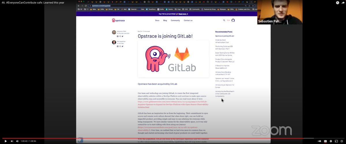Screen dimensions: 346x144
Task: Exit full screen mode
Action: [341, 141]
